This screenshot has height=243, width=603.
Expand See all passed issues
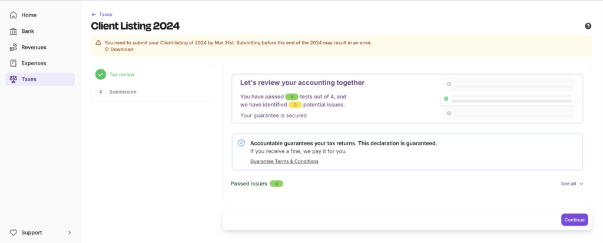(x=572, y=184)
